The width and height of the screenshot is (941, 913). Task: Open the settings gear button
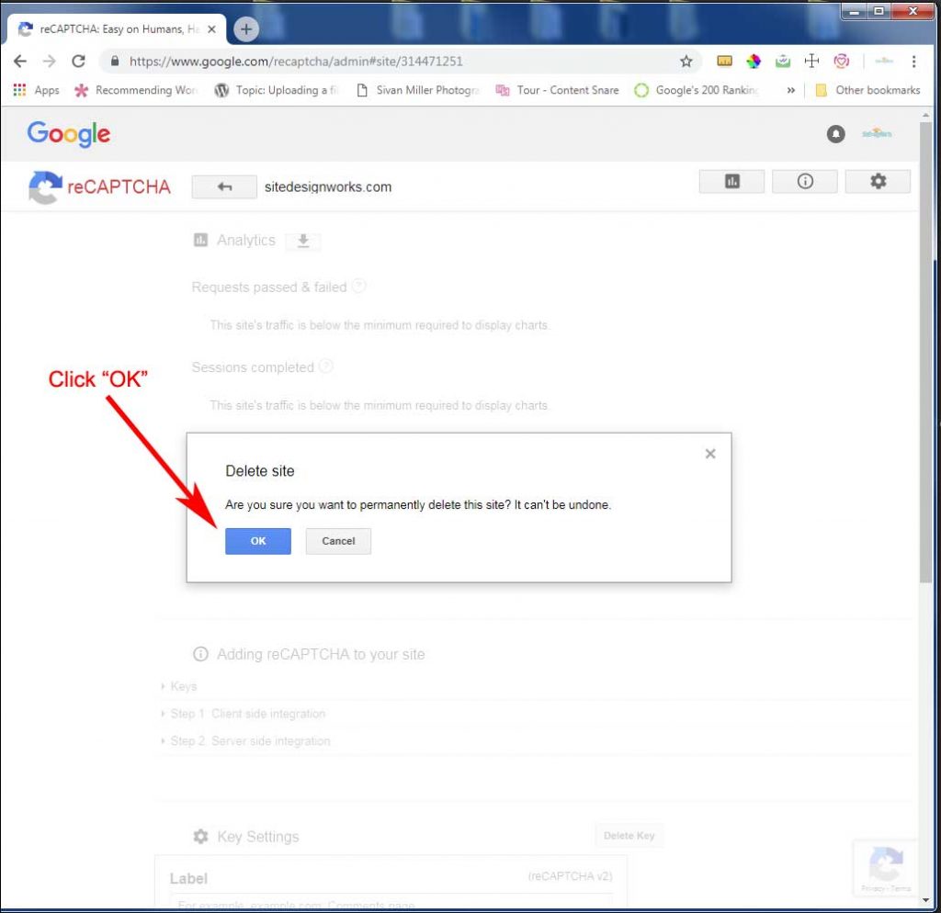coord(878,181)
